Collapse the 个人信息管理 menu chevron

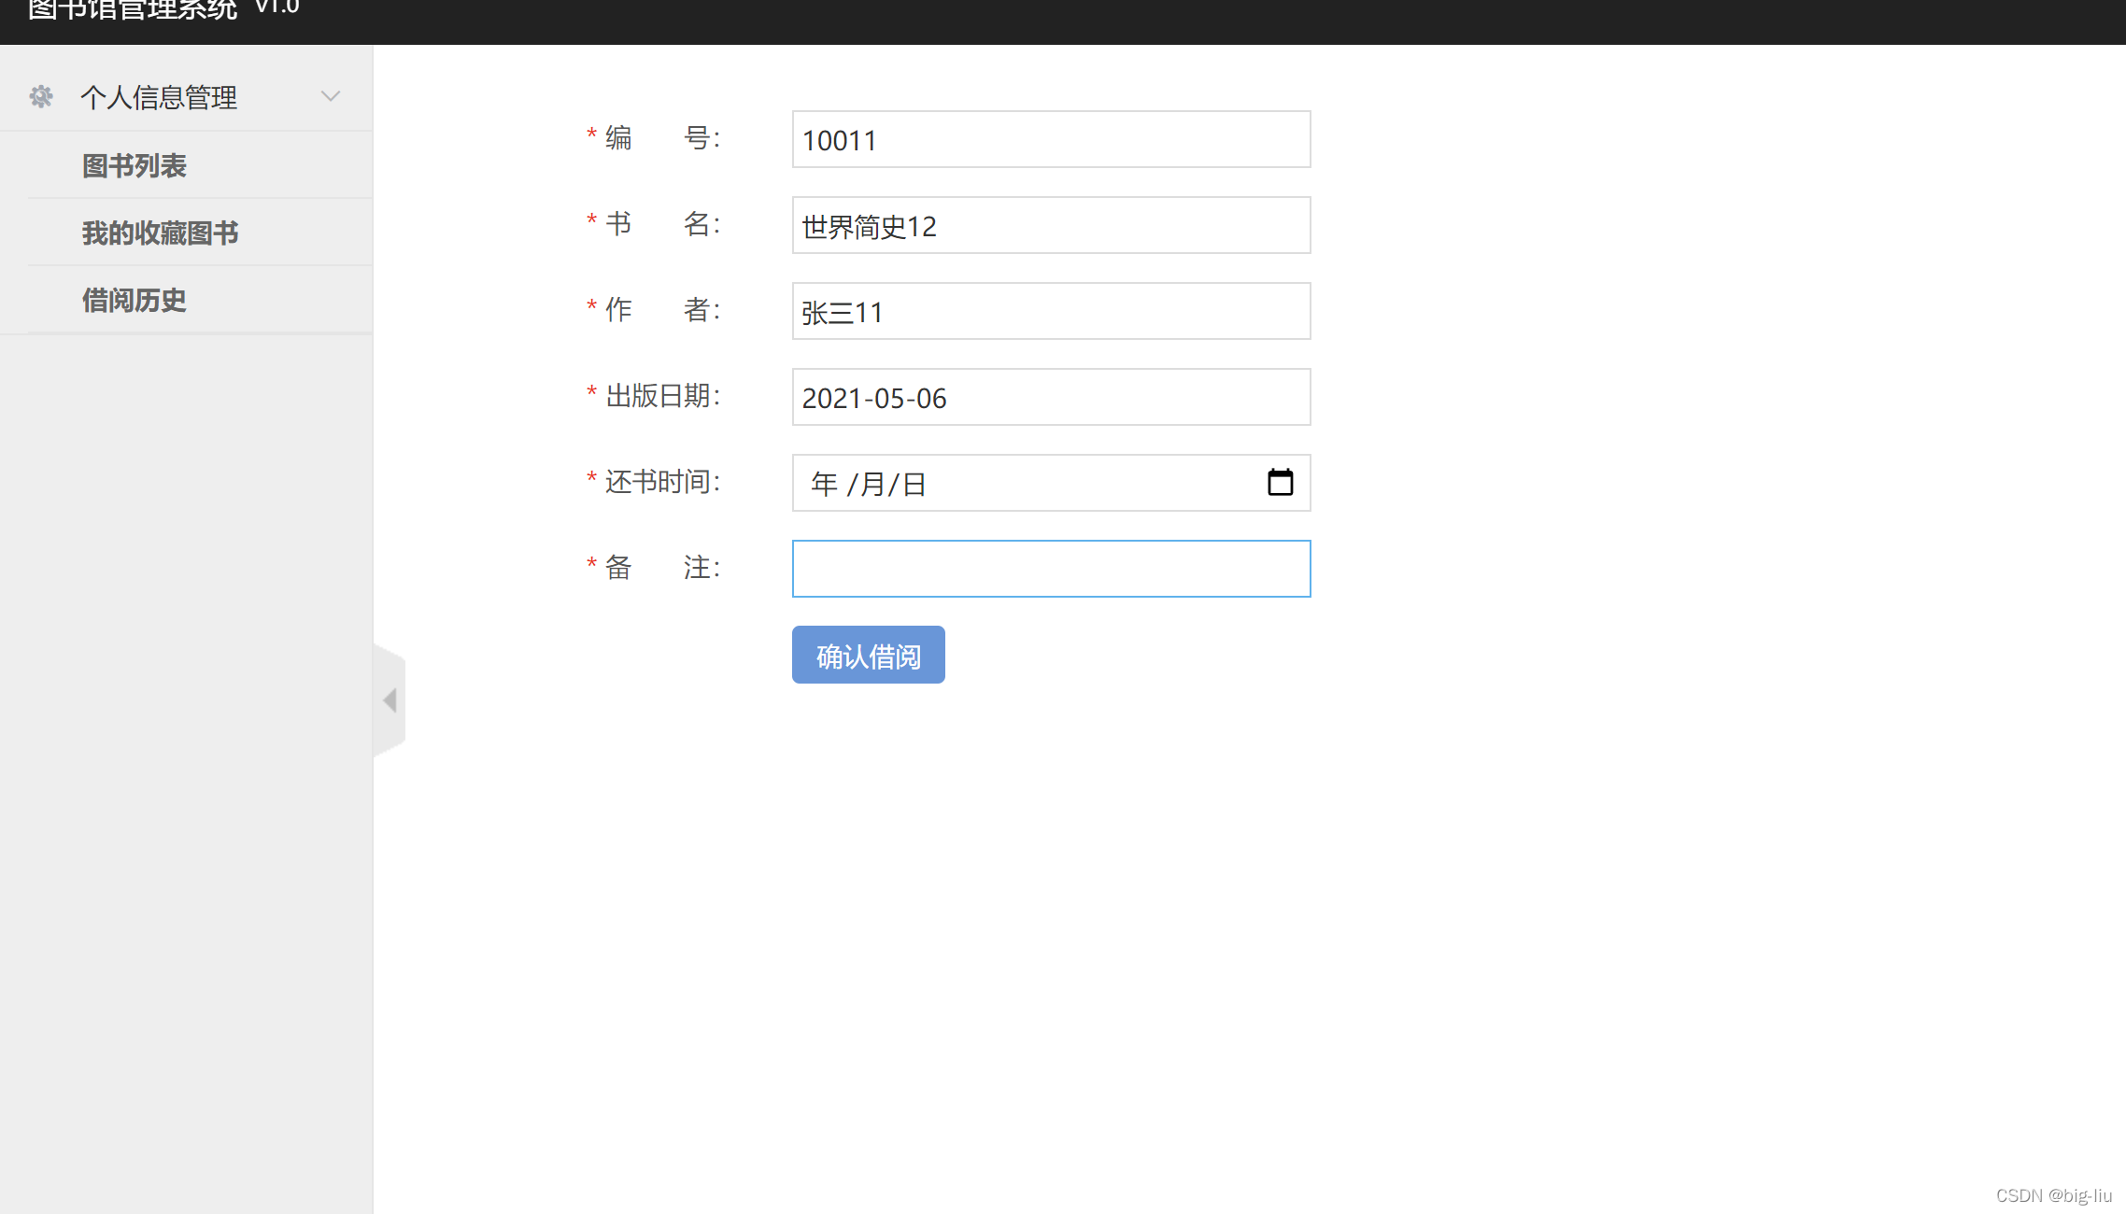click(331, 96)
